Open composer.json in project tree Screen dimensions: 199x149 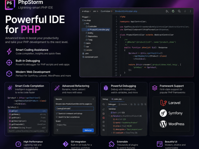(90, 57)
